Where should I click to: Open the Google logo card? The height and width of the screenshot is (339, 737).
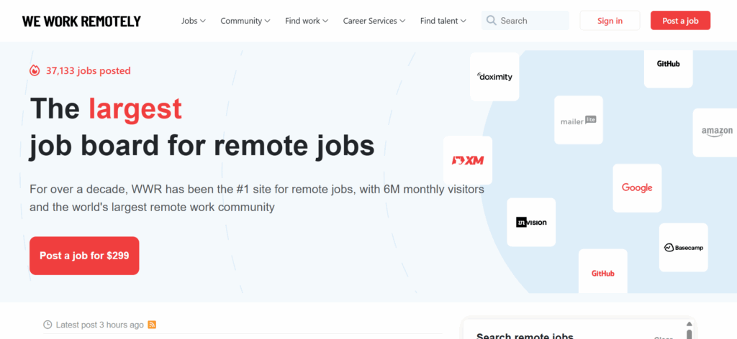(636, 187)
